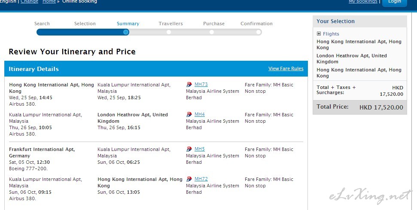Viewport: 417px width, 210px height.
Task: Click the 'Thu, 26 Sep, 10:05' departure time
Action: (x=30, y=127)
